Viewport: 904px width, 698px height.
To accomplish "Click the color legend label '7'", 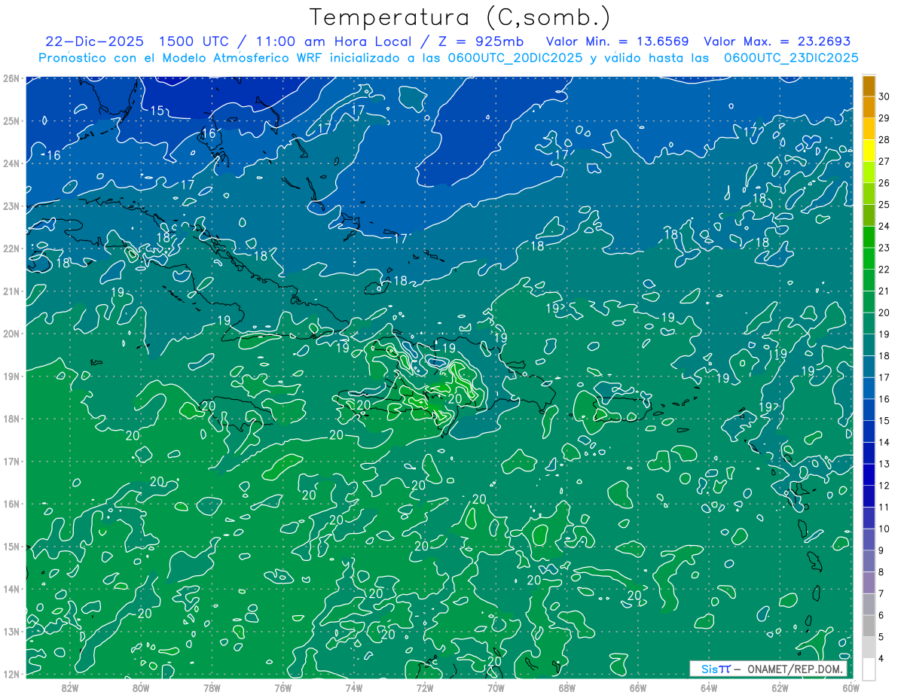I will (882, 593).
